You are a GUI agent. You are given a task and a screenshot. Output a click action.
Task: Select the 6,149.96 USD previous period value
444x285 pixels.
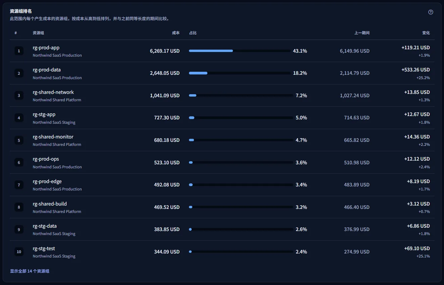click(x=355, y=51)
